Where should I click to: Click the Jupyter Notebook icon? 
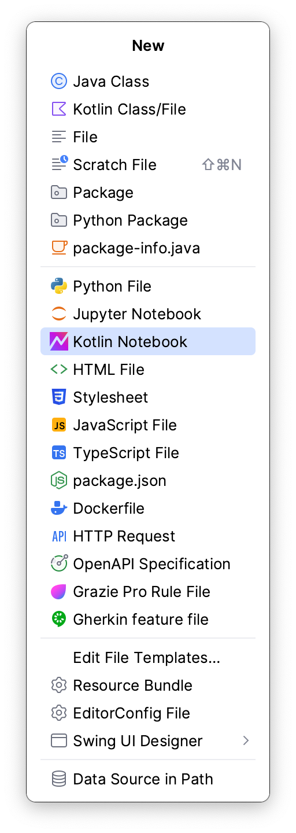click(59, 314)
